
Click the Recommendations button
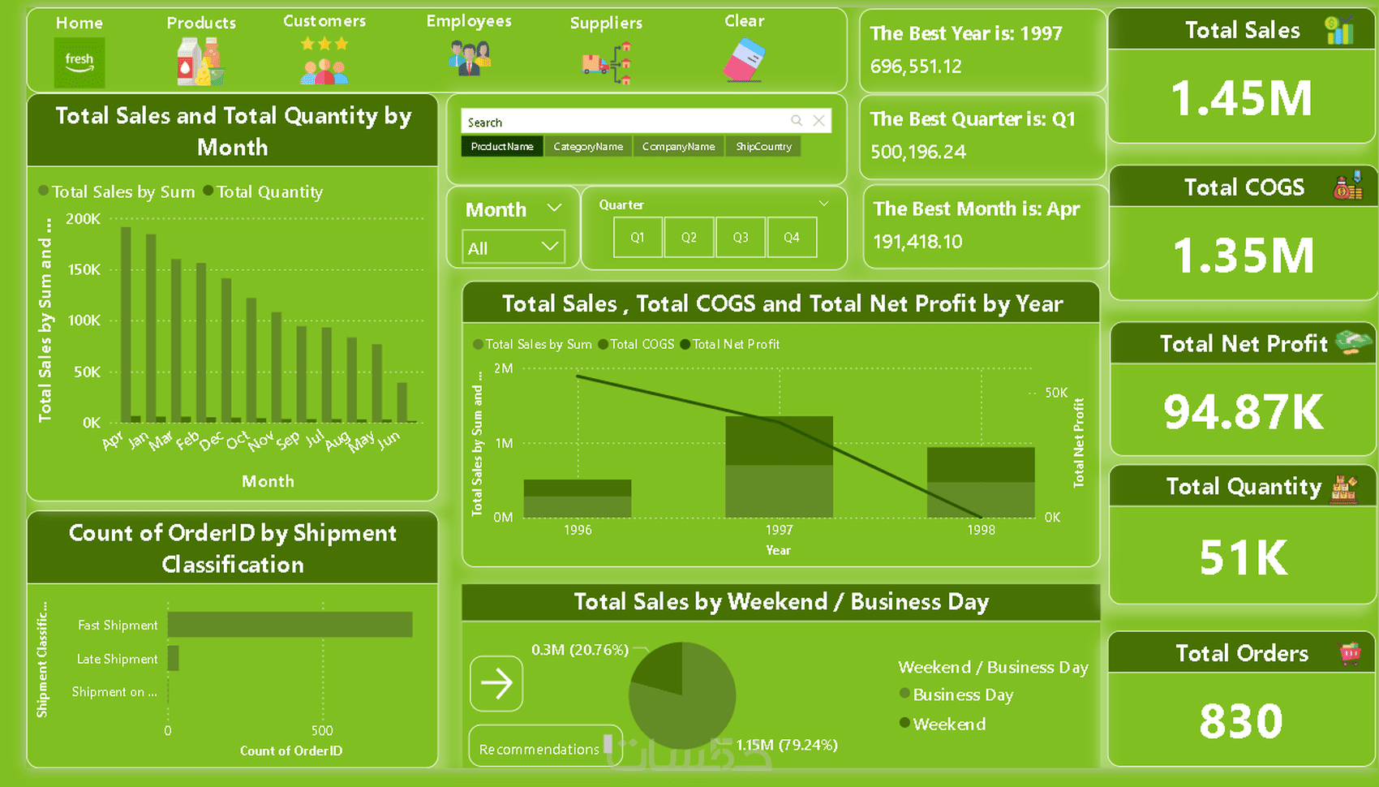pyautogui.click(x=545, y=748)
